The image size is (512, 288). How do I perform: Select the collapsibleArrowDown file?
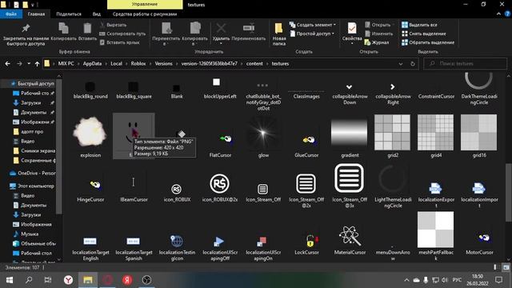[350, 94]
